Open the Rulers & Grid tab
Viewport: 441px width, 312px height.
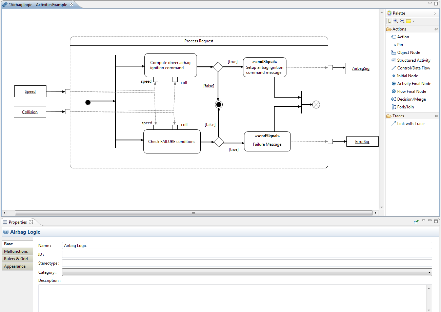coord(16,259)
